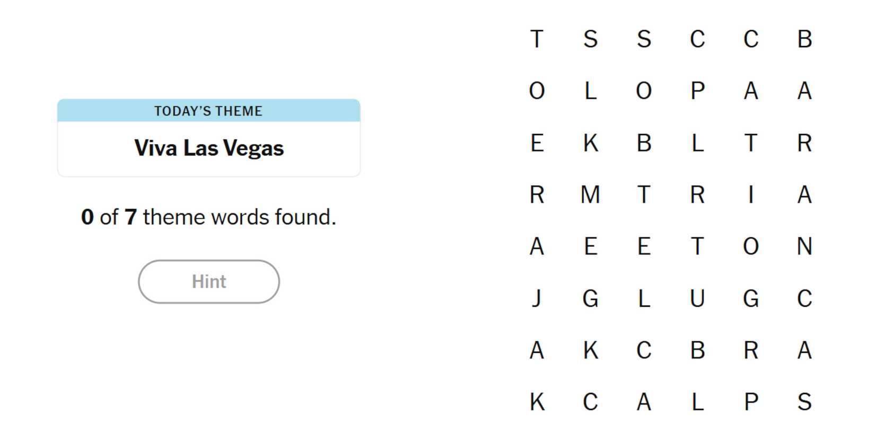875x437 pixels.
Task: Select the letter M in the grid
Action: coord(590,194)
